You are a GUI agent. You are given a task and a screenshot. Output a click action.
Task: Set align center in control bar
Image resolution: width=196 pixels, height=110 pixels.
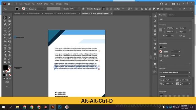107,9
